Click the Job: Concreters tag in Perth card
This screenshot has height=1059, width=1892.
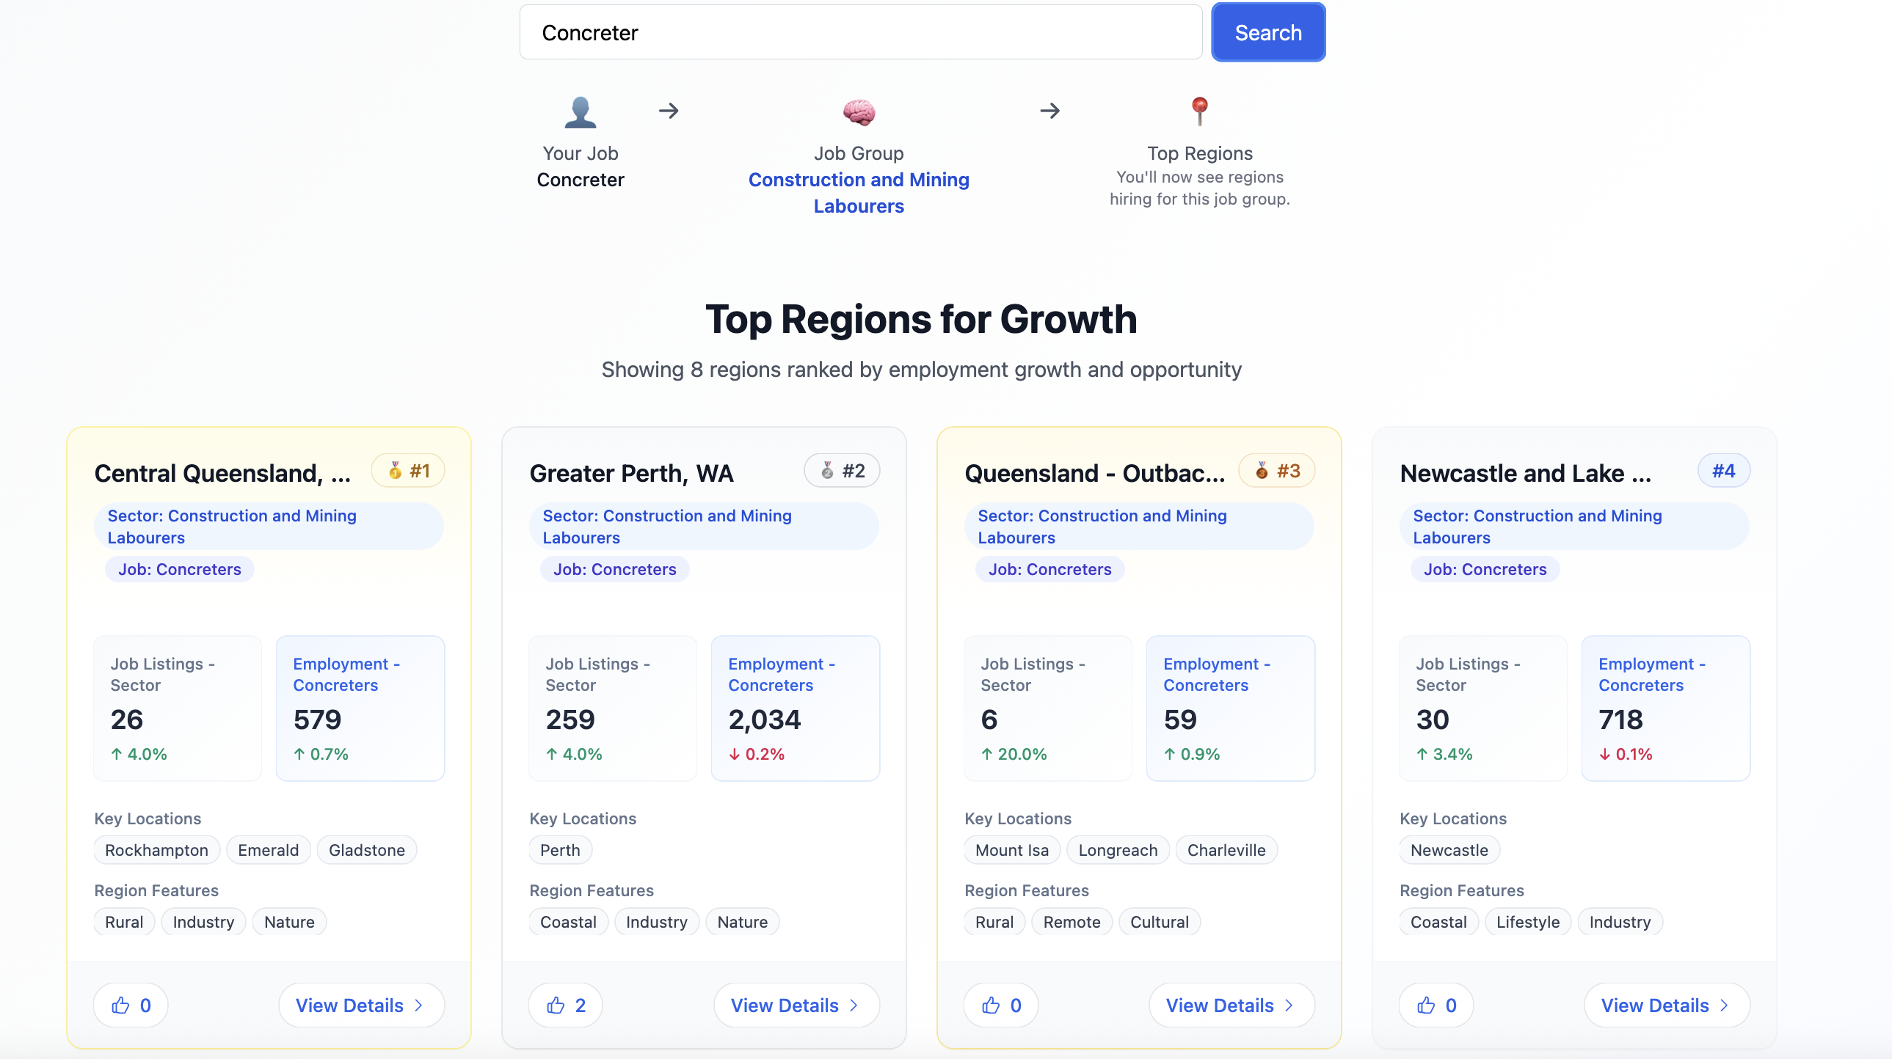point(614,569)
